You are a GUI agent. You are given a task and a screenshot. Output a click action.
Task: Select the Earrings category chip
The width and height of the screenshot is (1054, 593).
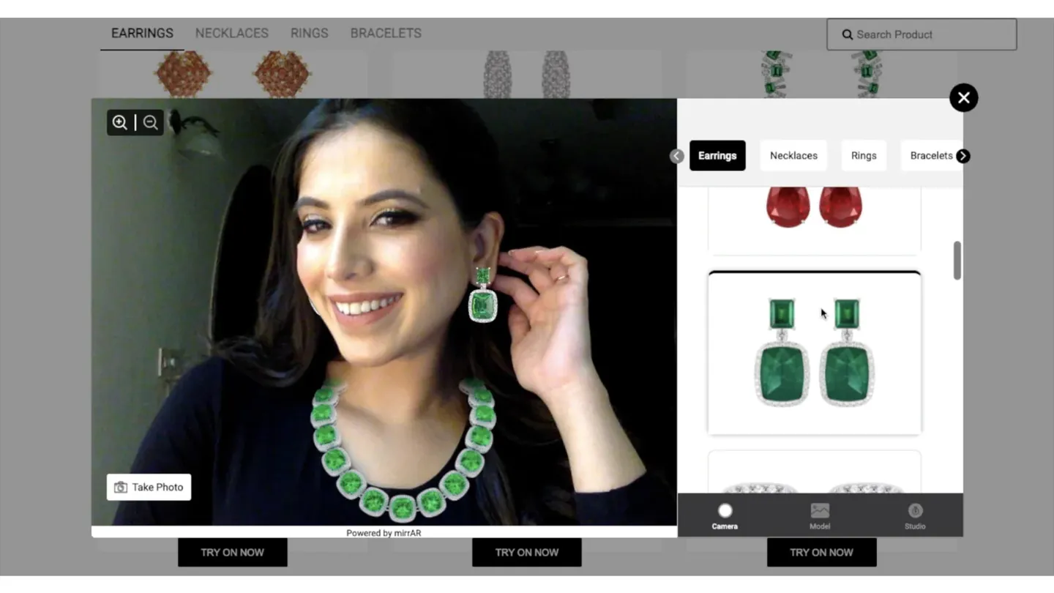[x=717, y=156]
